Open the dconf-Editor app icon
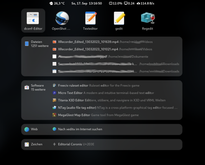Image resolution: width=205 pixels, height=165 pixels. pos(33,18)
